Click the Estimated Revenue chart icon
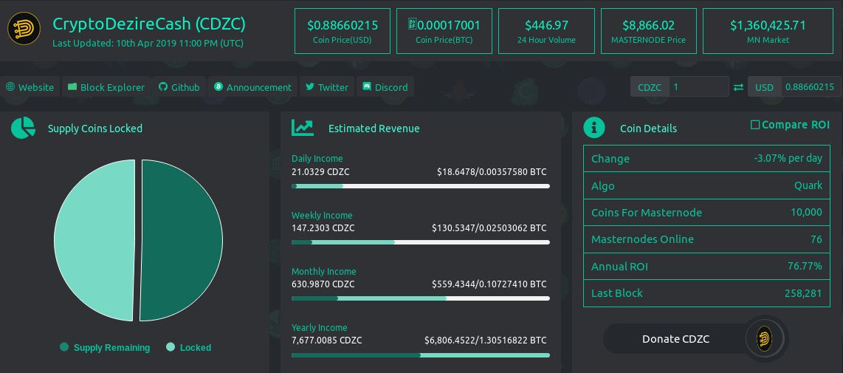 click(x=303, y=128)
